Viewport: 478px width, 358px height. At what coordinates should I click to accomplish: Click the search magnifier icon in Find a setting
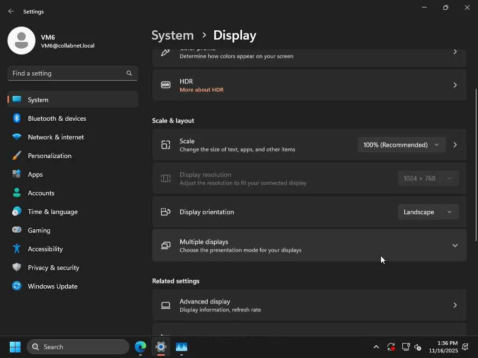pos(129,73)
